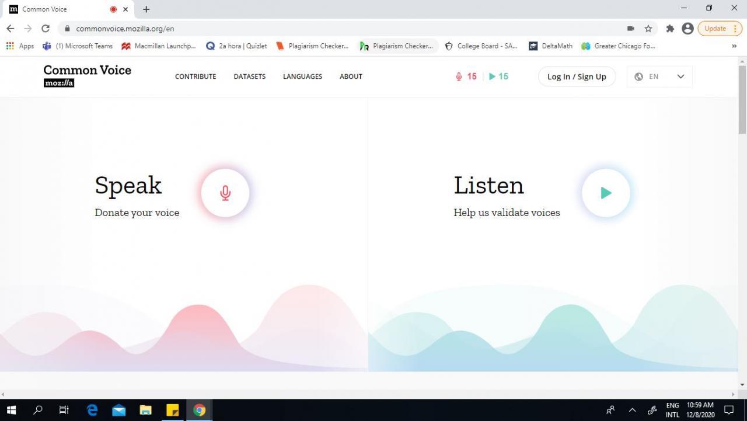Open the Windows notification center

[x=729, y=410]
